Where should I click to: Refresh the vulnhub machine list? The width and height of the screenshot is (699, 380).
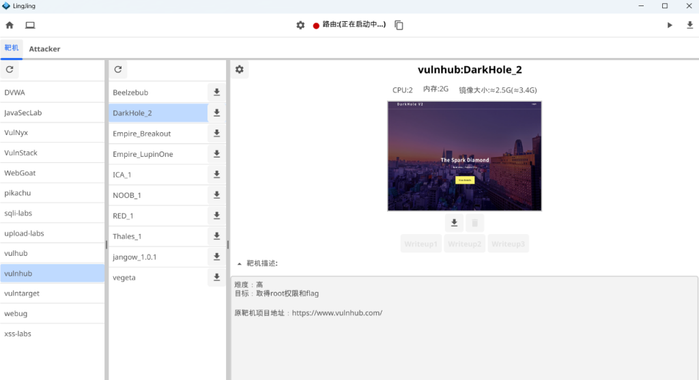tap(118, 70)
